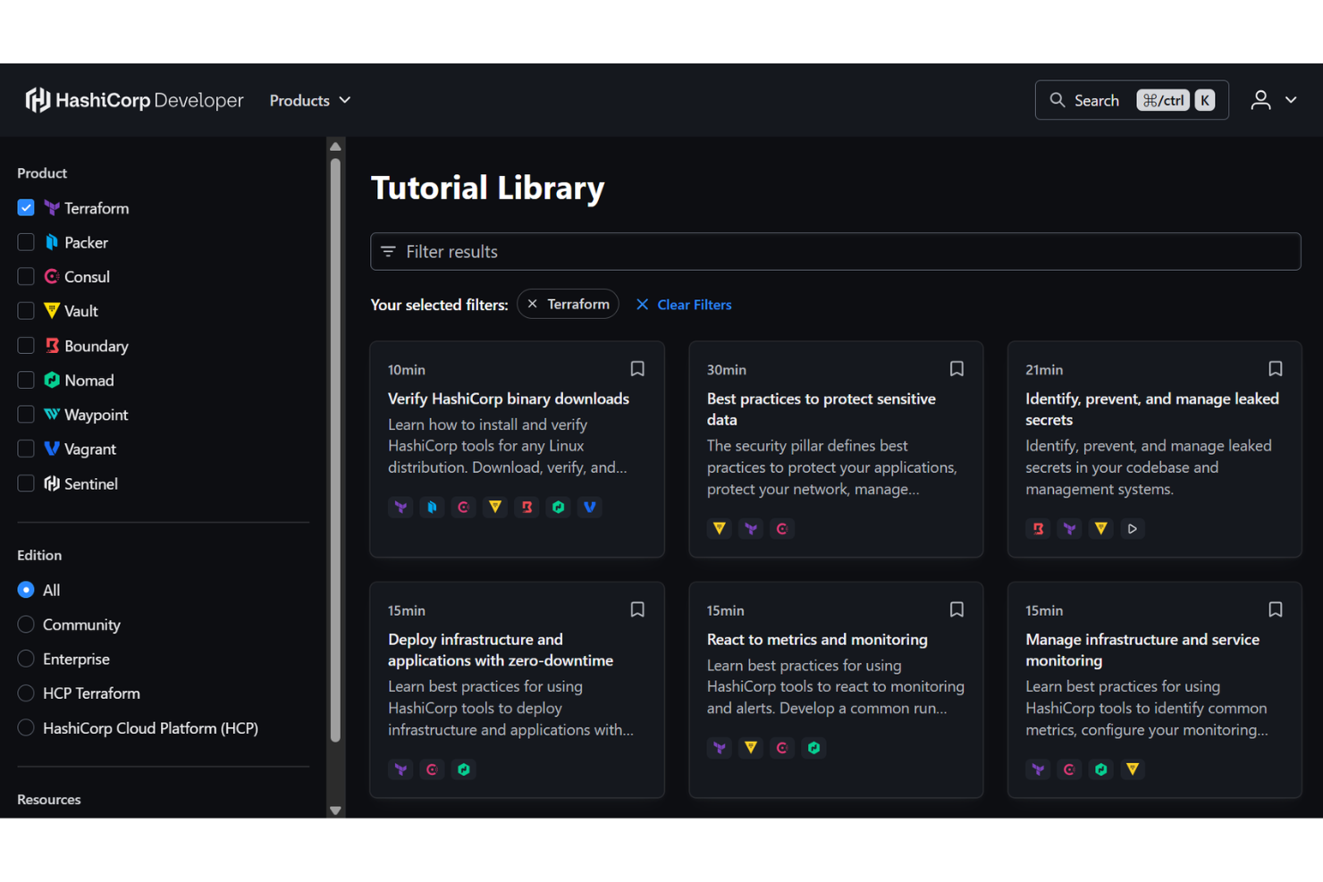Select HashiCorp Cloud Platform (HCP) radio

click(x=26, y=727)
